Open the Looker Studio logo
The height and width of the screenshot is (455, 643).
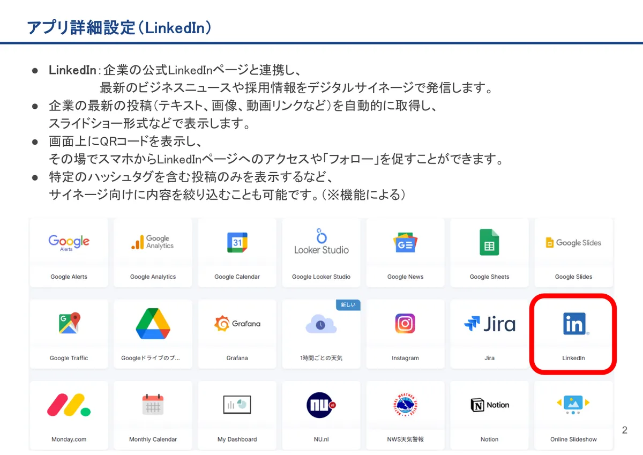tap(321, 241)
